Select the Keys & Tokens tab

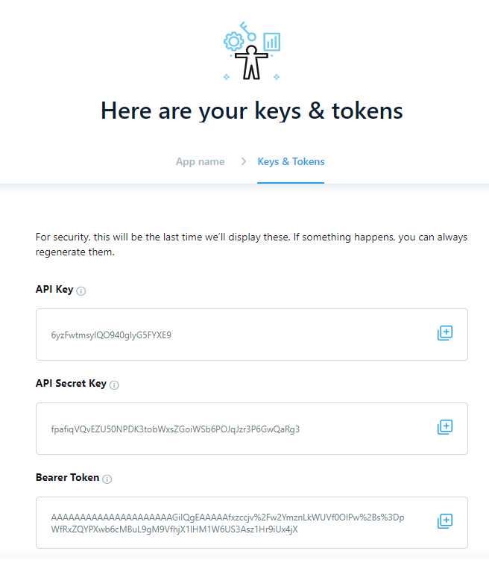click(x=291, y=161)
